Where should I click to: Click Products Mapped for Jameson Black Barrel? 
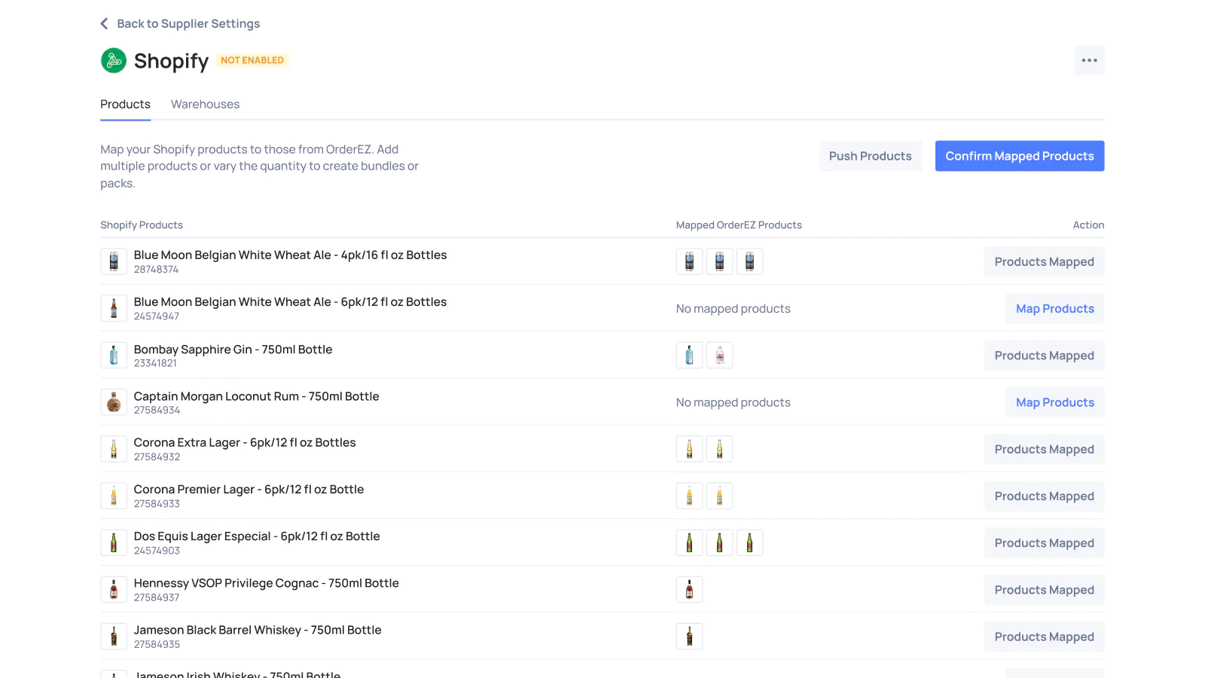click(x=1044, y=637)
